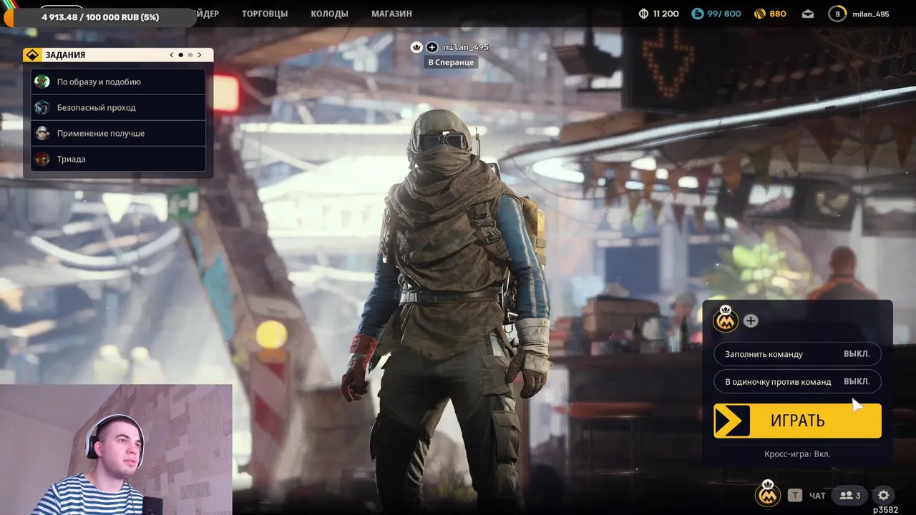Open the КОЛОДЫ tab
916x515 pixels.
pyautogui.click(x=329, y=14)
